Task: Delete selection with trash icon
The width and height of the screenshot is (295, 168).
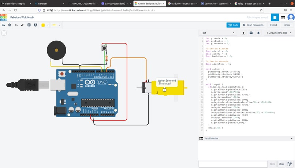Action: 10,25
